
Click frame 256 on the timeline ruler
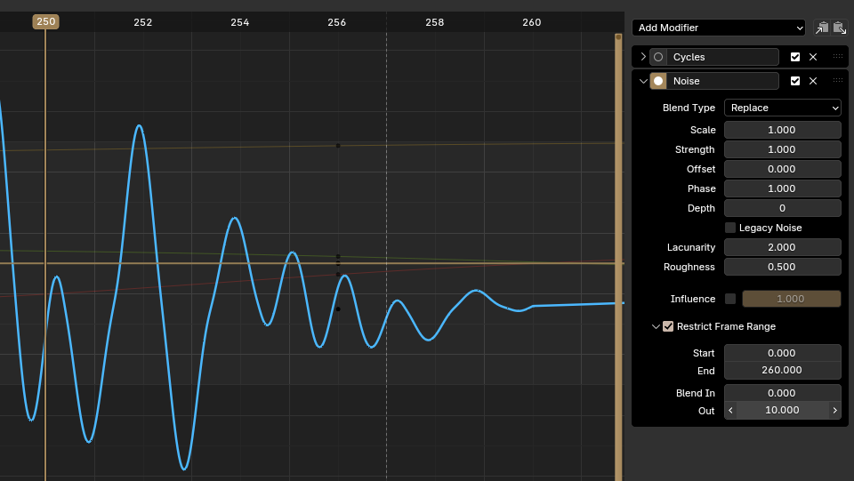tap(336, 22)
